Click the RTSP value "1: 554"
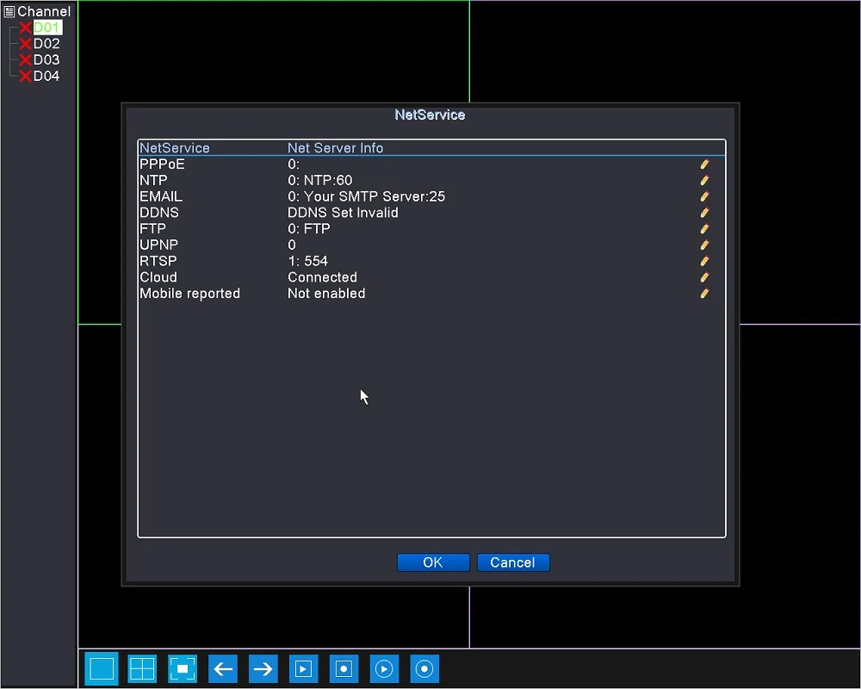861x689 pixels. [x=308, y=261]
